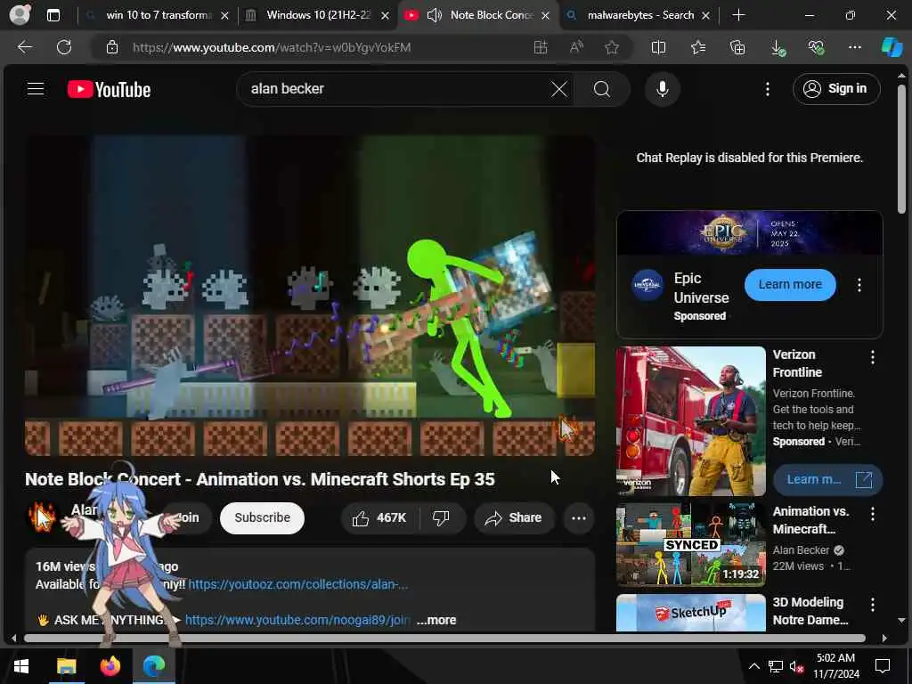This screenshot has width=912, height=684.
Task: Open Edge profile avatar
Action: tap(20, 15)
